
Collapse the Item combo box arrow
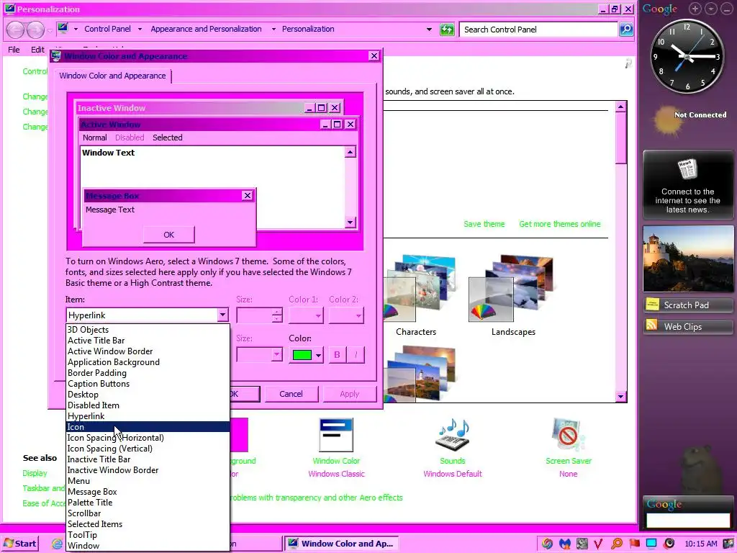222,315
